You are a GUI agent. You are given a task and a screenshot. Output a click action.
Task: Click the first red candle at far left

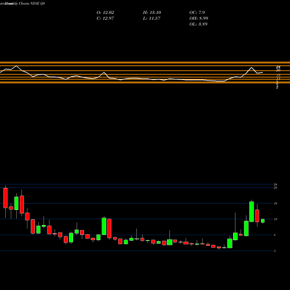point(5,198)
